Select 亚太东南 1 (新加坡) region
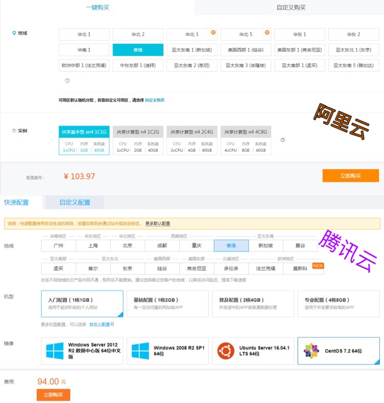 192,50
